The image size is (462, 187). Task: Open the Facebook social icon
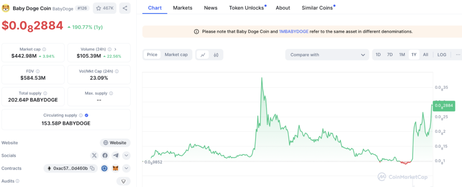tap(105, 156)
